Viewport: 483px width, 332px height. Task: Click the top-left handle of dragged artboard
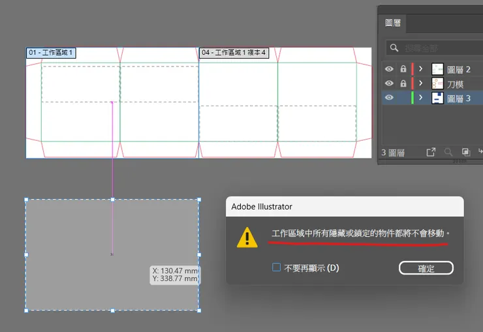point(26,200)
